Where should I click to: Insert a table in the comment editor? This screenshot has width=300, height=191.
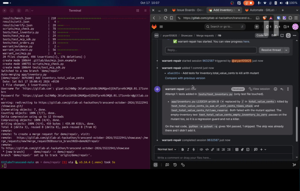click(237, 149)
